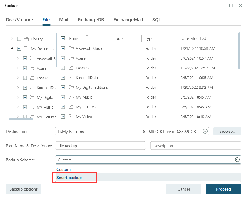Open the Destination drive dropdown arrow
Image resolution: width=247 pixels, height=200 pixels.
click(x=205, y=132)
